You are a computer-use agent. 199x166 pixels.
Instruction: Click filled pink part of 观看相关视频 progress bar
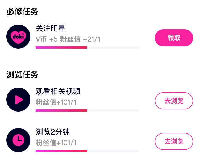click(x=61, y=110)
